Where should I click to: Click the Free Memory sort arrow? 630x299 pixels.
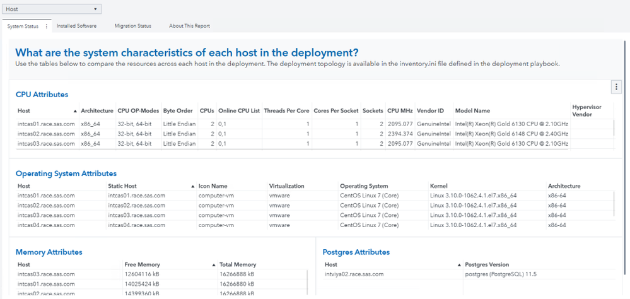pyautogui.click(x=214, y=265)
